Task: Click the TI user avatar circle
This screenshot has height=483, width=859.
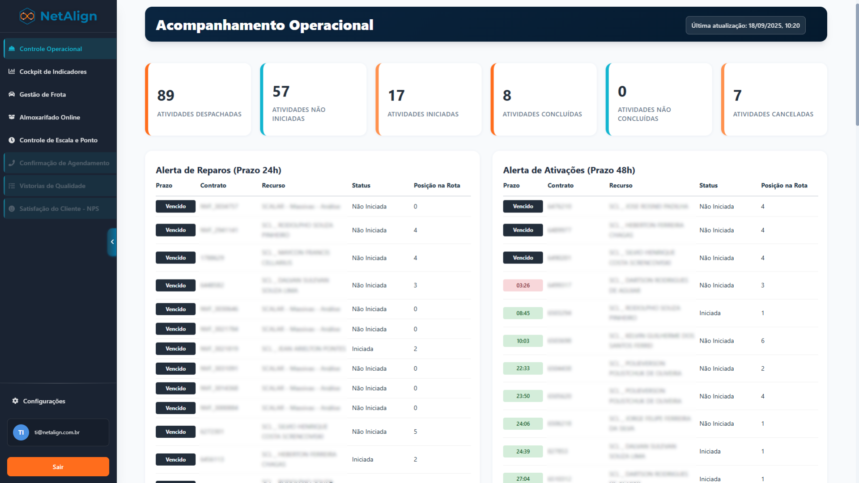Action: (x=21, y=432)
